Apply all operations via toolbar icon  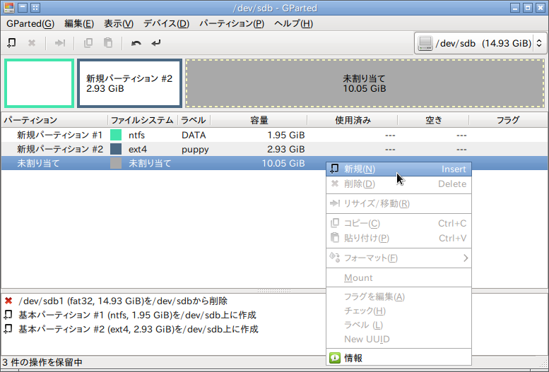pos(156,43)
